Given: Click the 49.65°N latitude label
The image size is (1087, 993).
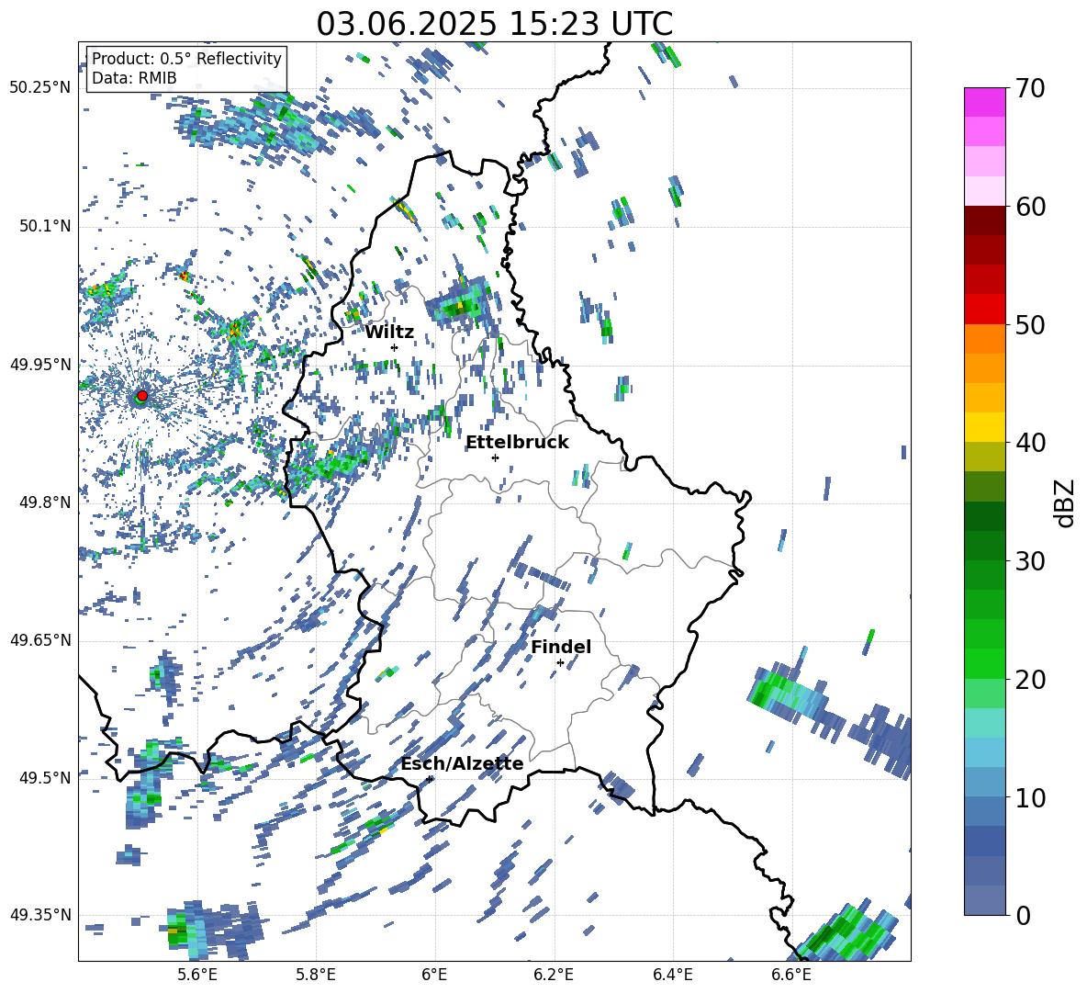Looking at the screenshot, I should pos(39,640).
